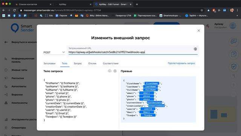Image resolution: width=241 pixels, height=136 pixels.
Task: Click the shield check icon on right panel
Action: [x=233, y=66]
